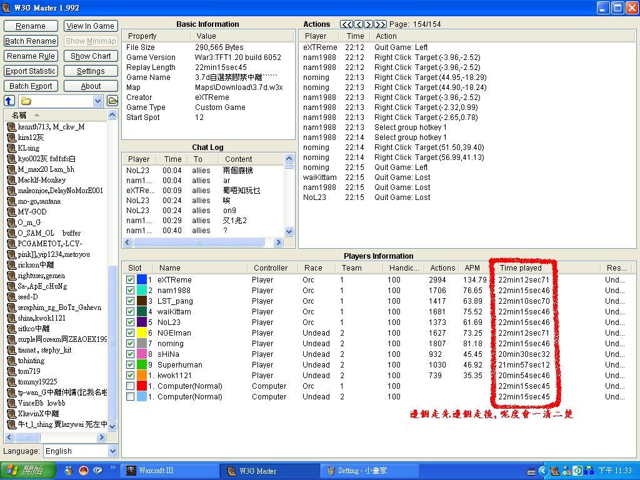This screenshot has width=640, height=480.
Task: Open the Language dropdown
Action: (112, 451)
